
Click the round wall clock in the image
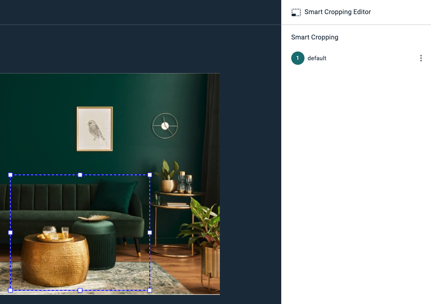coord(165,126)
